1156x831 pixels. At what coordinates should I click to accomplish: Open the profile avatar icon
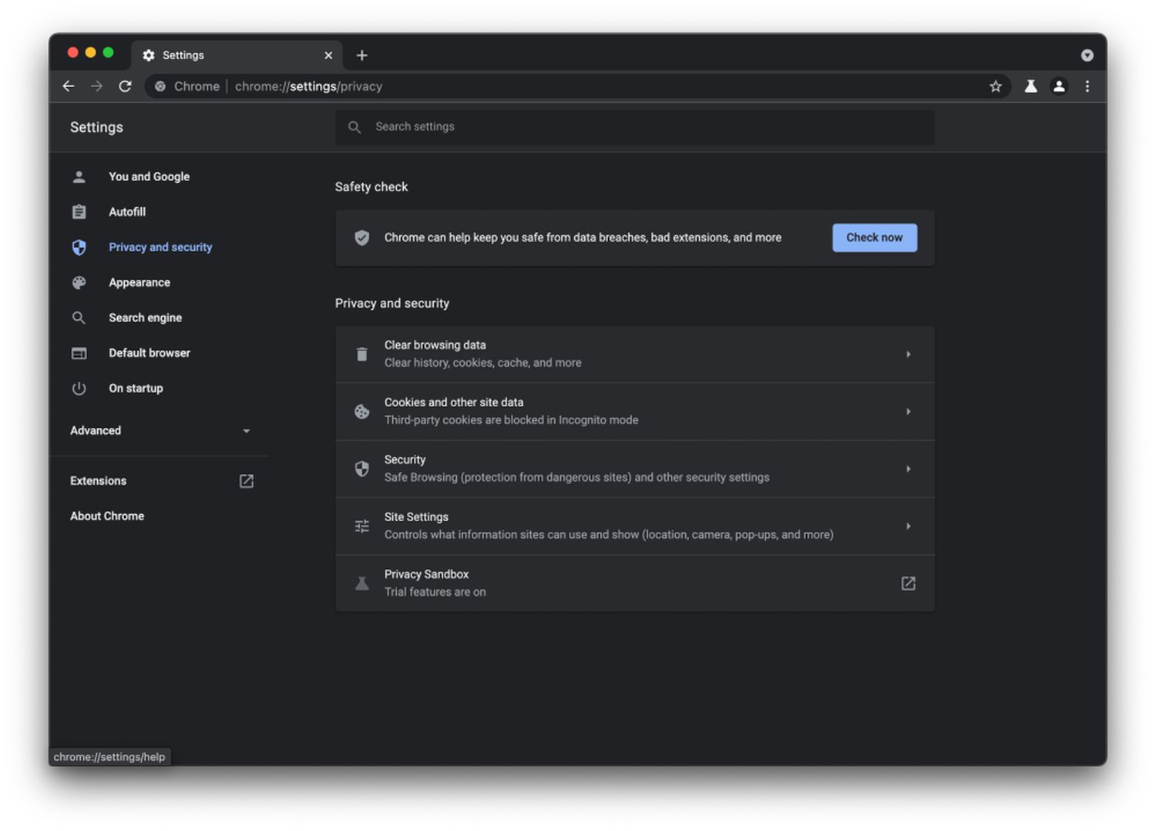point(1059,86)
